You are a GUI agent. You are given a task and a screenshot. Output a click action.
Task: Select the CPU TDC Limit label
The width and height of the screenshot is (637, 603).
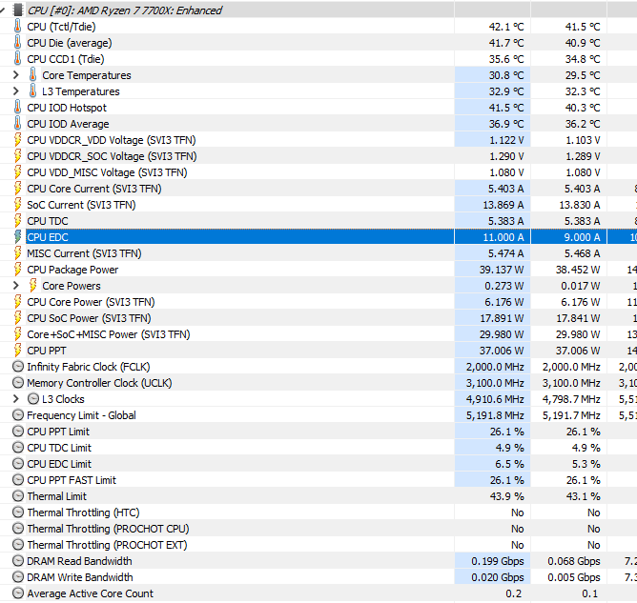pos(59,448)
